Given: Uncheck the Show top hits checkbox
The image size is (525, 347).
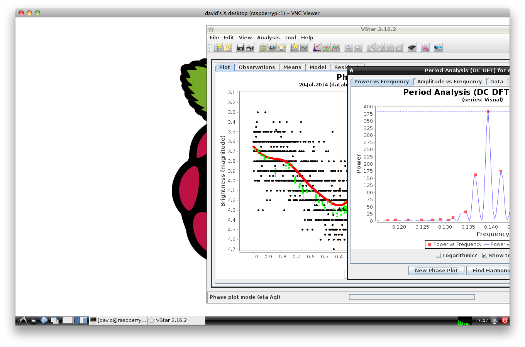Looking at the screenshot, I should point(485,256).
